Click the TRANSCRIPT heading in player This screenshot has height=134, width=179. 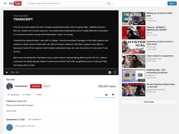23,20
